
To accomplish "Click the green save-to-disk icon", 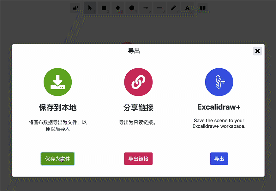I will coord(58,82).
